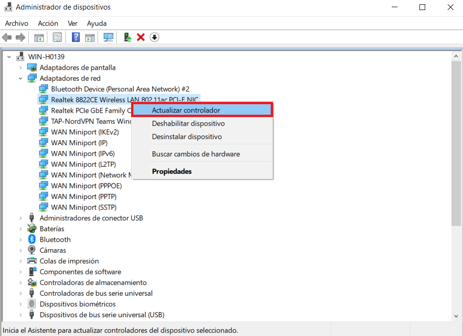Image resolution: width=463 pixels, height=336 pixels.
Task: Click the Device Manager title bar icon
Action: [x=8, y=7]
